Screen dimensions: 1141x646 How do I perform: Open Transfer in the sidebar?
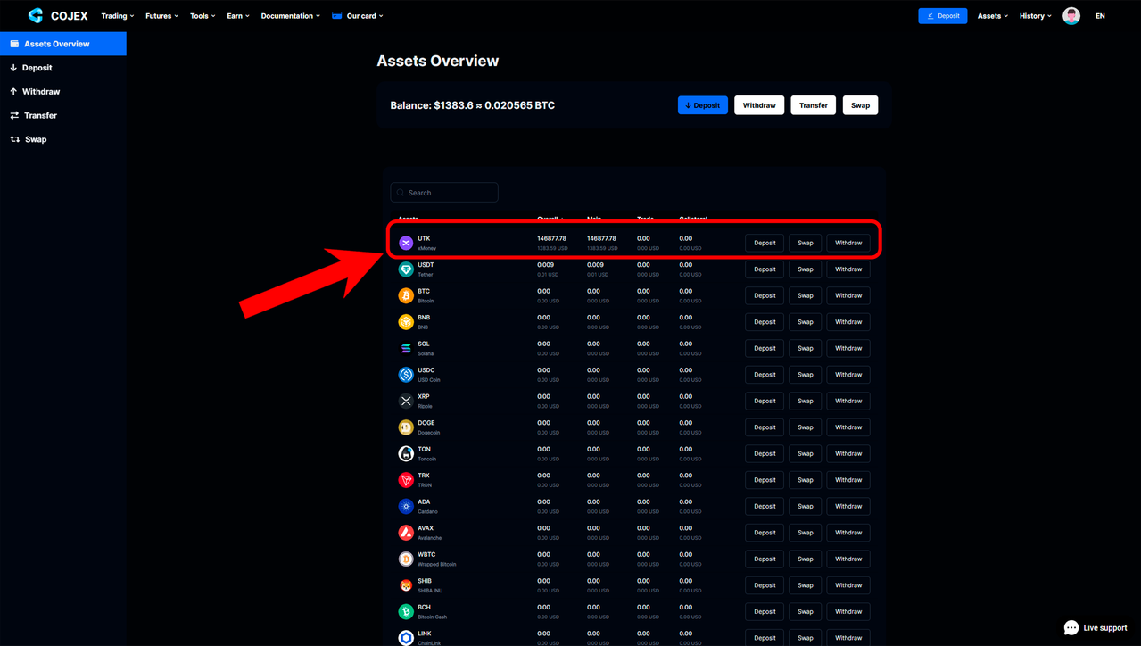pyautogui.click(x=63, y=115)
